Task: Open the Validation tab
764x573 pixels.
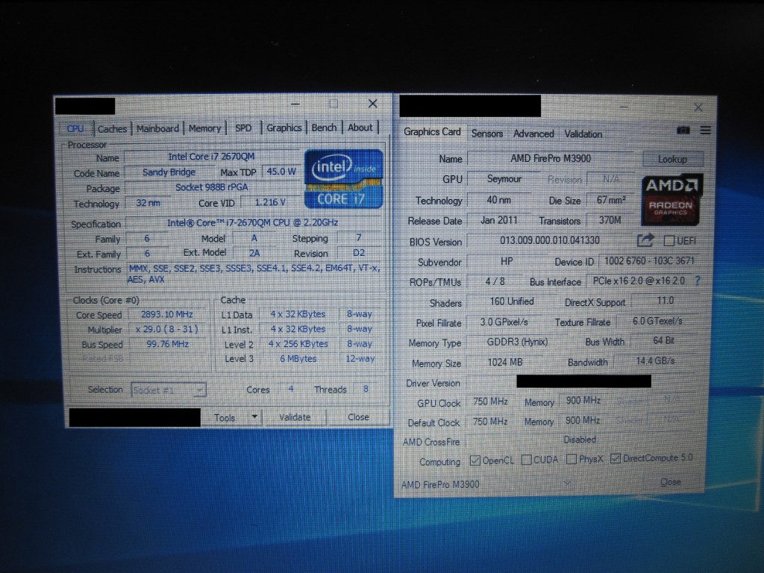Action: (x=583, y=134)
